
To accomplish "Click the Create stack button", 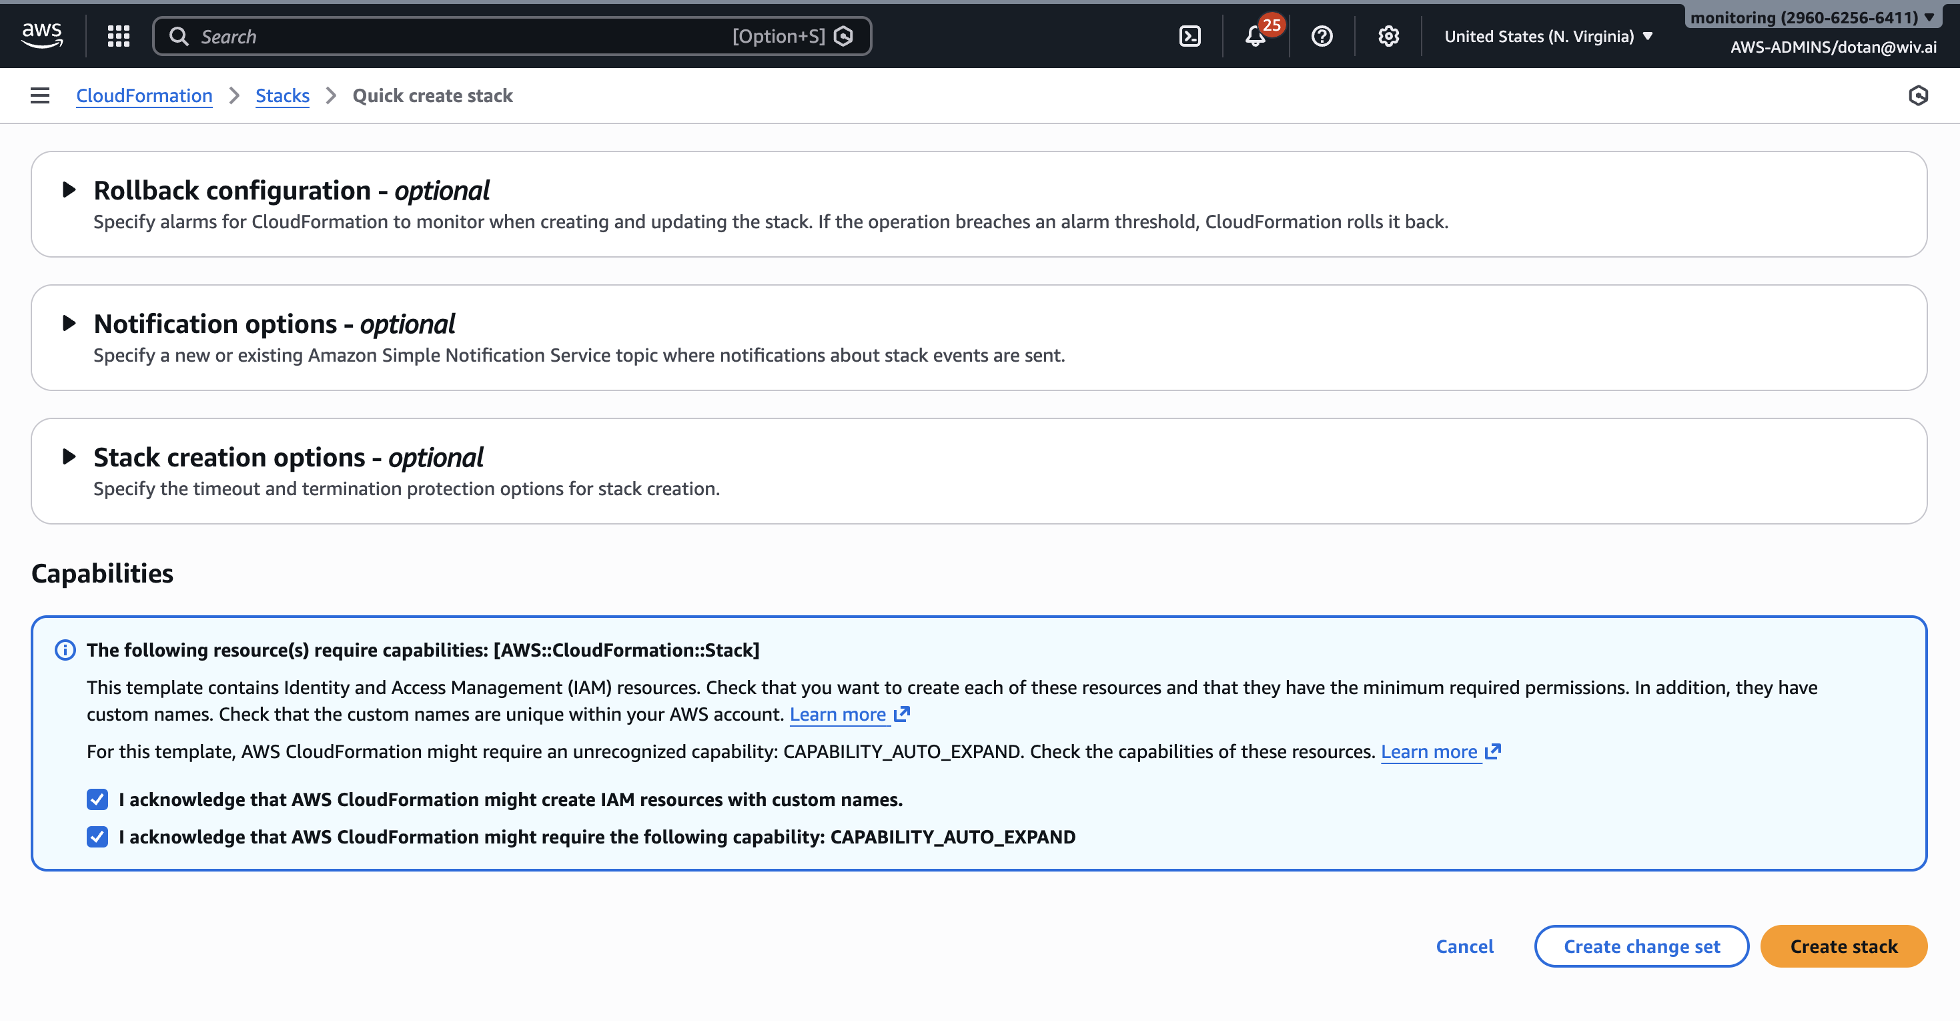I will tap(1843, 946).
